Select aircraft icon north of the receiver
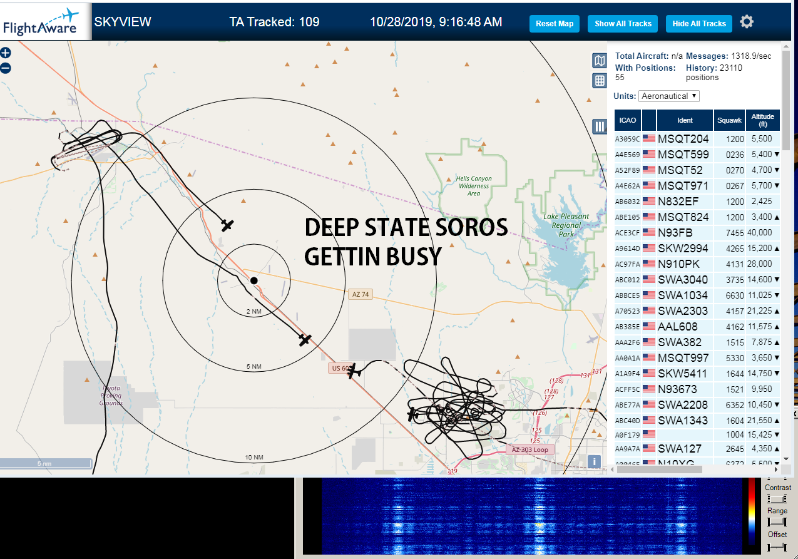Screen dimensions: 798x559 pyautogui.click(x=227, y=224)
